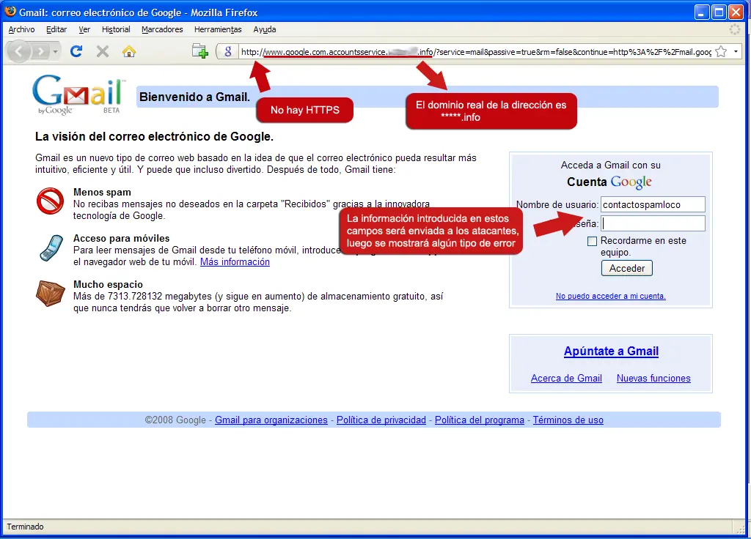
Task: Open No puedo acceder a mi cuenta link
Action: tap(610, 296)
